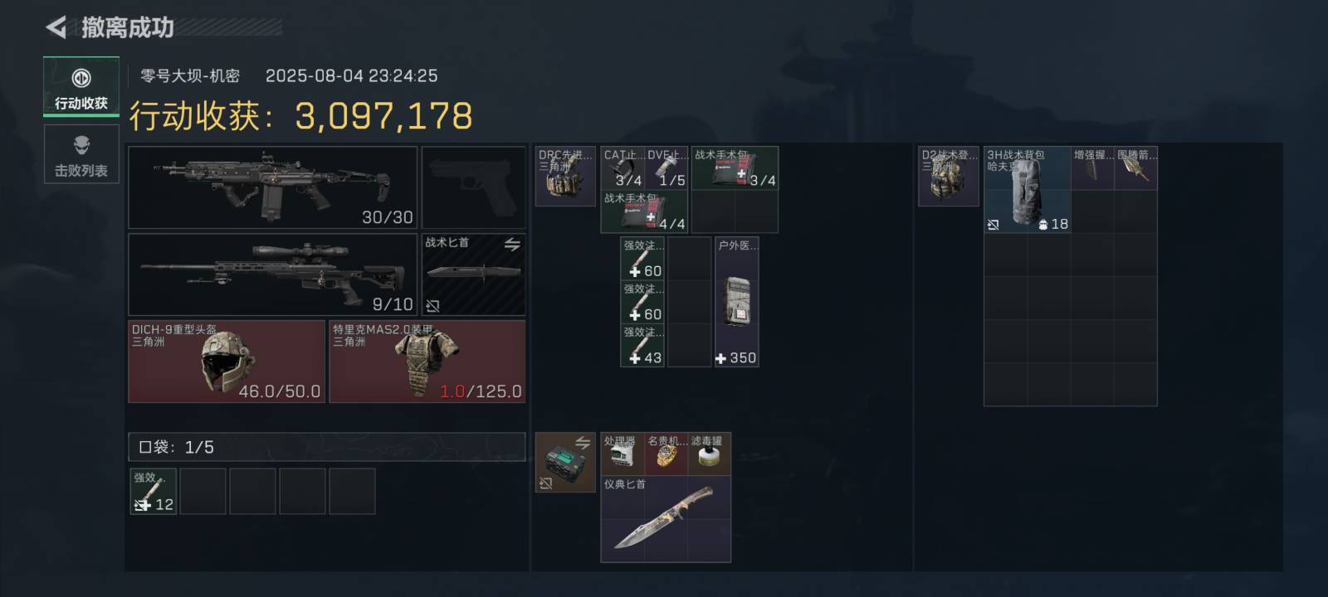The width and height of the screenshot is (1328, 597).
Task: Click the 3H战术背包 backpack item
Action: pyautogui.click(x=1028, y=190)
